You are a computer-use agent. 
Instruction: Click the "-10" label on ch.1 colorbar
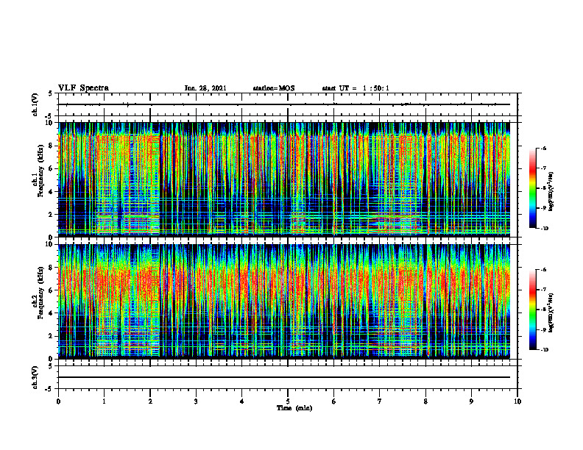click(544, 229)
